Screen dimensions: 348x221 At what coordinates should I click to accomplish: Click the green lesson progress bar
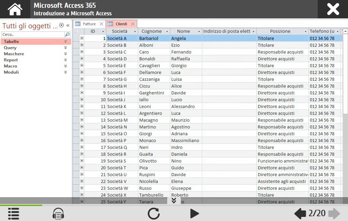click(x=21, y=205)
